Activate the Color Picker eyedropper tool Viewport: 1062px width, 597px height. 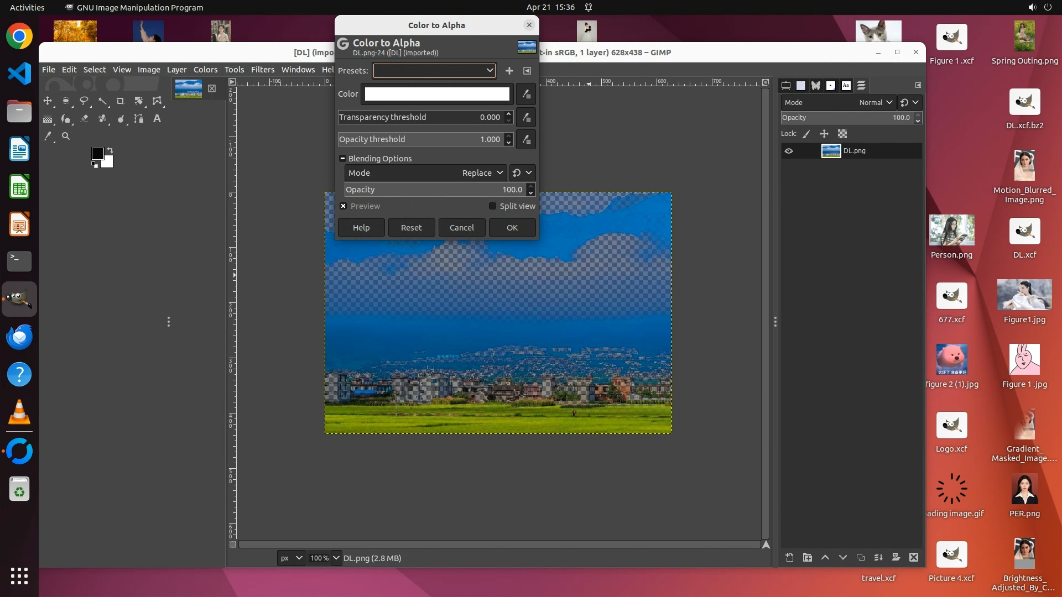pos(48,137)
